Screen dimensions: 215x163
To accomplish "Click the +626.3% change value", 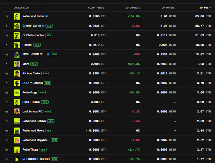I will tap(133, 64).
